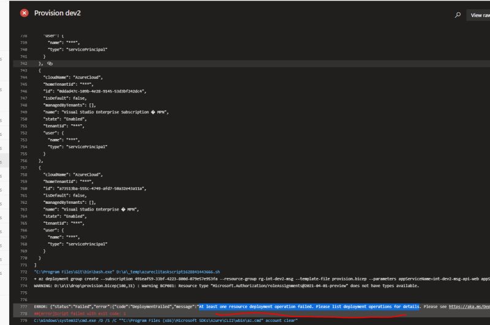
Task: Select the line 752 "user": { text
Action: [x=53, y=133]
